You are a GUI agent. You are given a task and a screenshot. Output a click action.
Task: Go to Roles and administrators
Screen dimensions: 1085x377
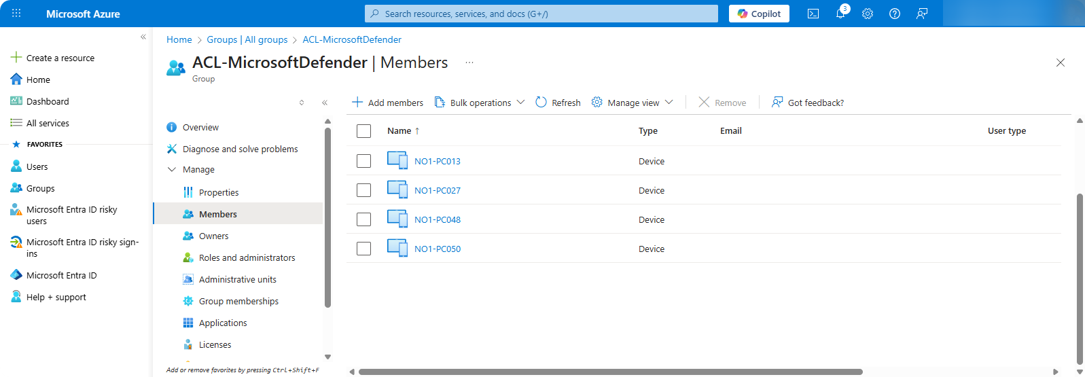[247, 257]
